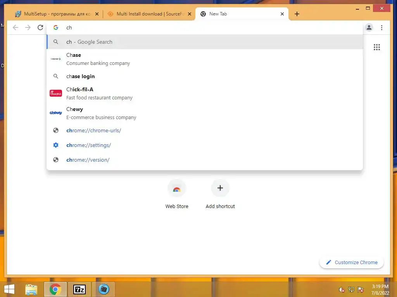Click the Add shortcut plus icon
397x297 pixels.
click(x=220, y=188)
